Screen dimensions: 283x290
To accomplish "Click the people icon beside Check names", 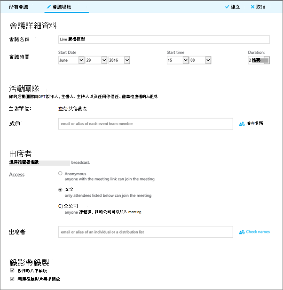I will (242, 232).
